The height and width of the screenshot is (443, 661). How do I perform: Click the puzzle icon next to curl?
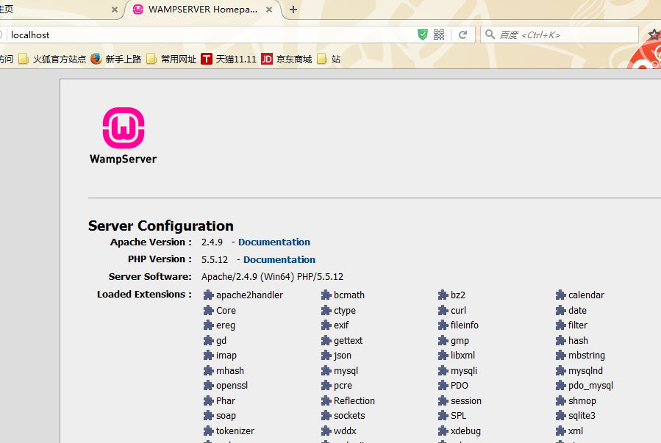click(x=443, y=310)
